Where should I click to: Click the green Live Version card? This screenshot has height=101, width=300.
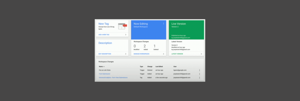click(186, 30)
